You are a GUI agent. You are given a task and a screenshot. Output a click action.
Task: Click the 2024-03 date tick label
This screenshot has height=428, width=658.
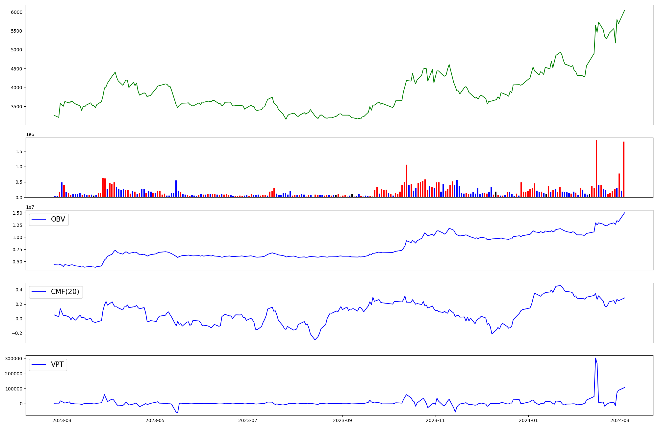(x=620, y=420)
